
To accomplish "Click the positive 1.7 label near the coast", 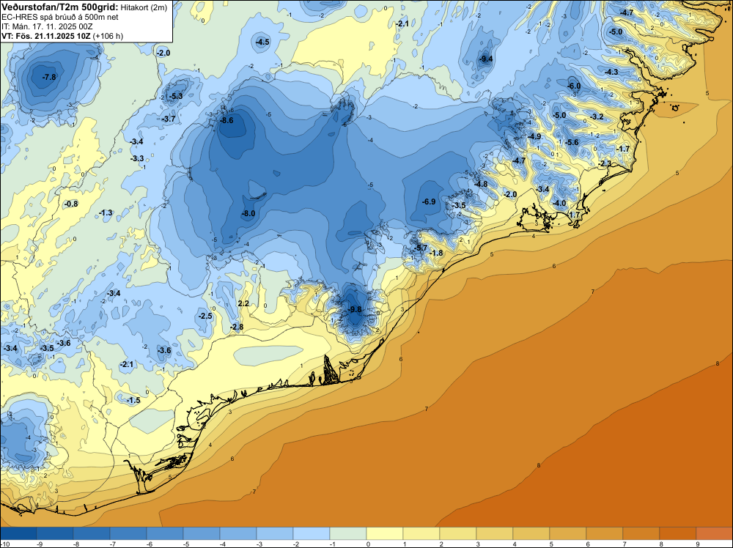I will 574,215.
